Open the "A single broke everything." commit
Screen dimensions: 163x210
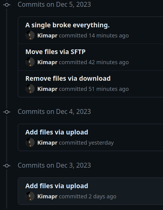coord(67,25)
